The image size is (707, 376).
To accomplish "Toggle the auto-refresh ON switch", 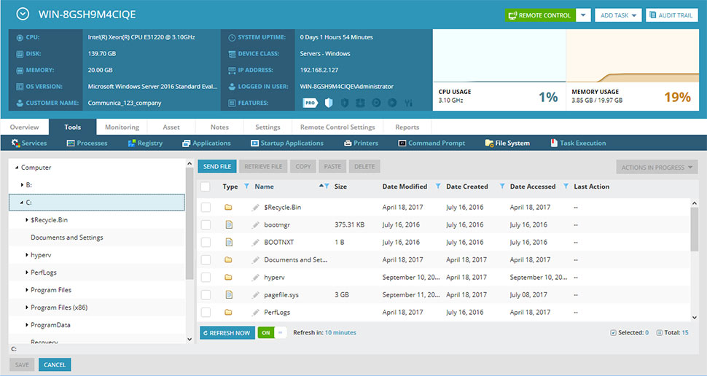I will [272, 333].
